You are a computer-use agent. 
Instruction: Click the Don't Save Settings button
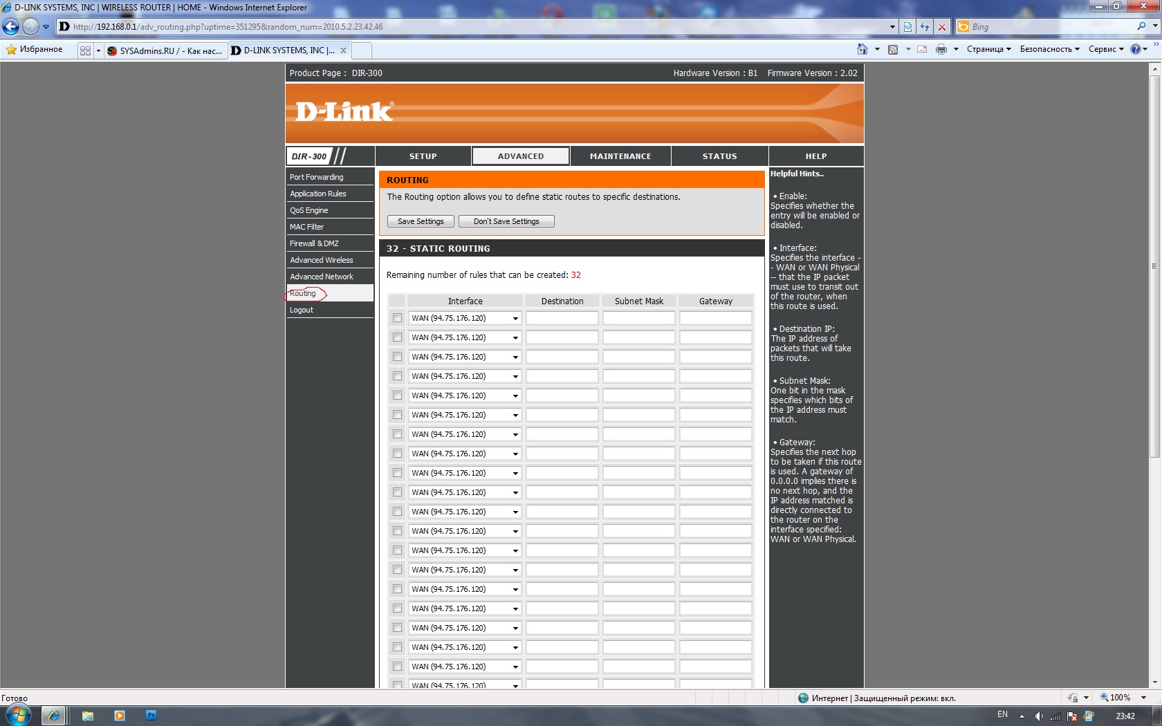click(x=506, y=221)
